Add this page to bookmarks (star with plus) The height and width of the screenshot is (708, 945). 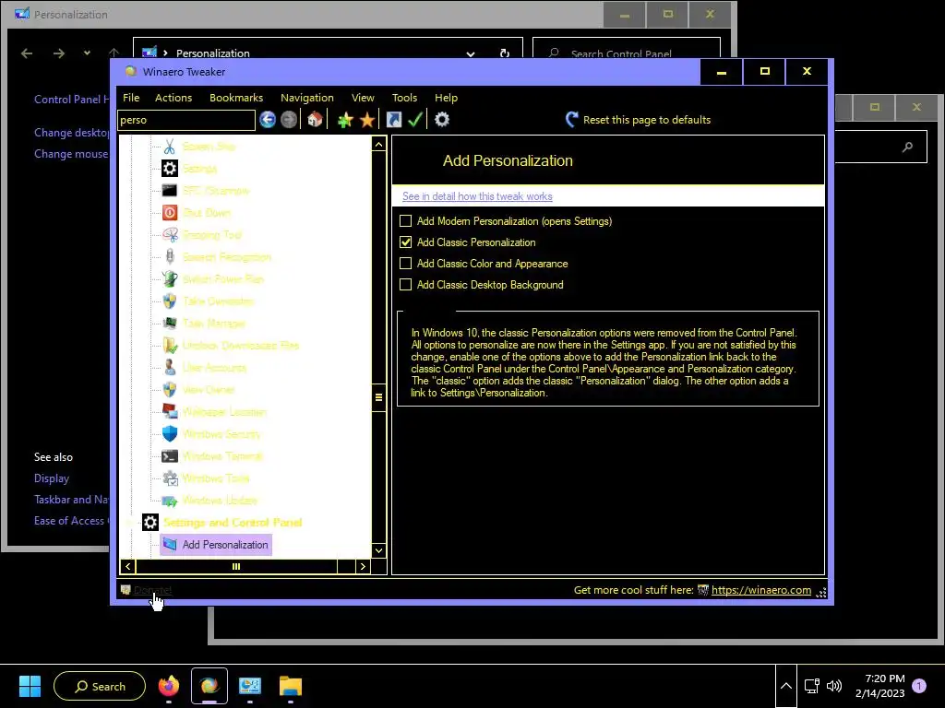345,120
